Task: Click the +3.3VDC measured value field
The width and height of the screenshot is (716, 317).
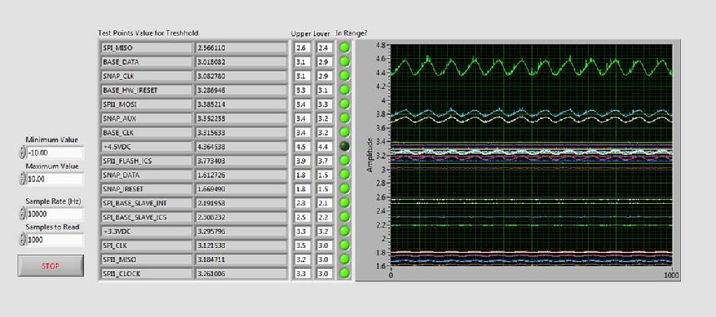Action: (241, 231)
